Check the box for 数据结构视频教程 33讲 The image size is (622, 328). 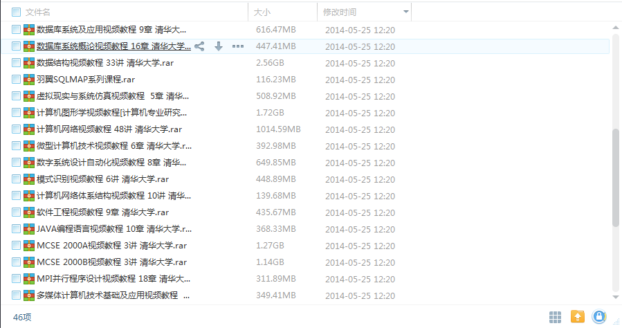coord(17,63)
